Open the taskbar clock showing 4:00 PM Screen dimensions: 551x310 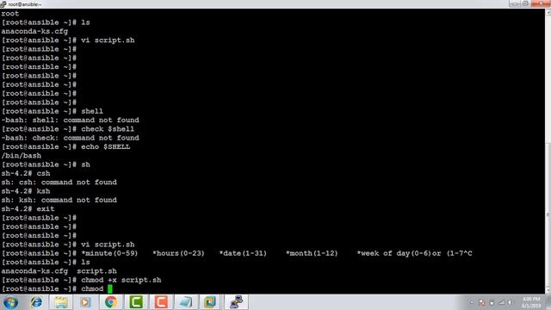pos(531,302)
